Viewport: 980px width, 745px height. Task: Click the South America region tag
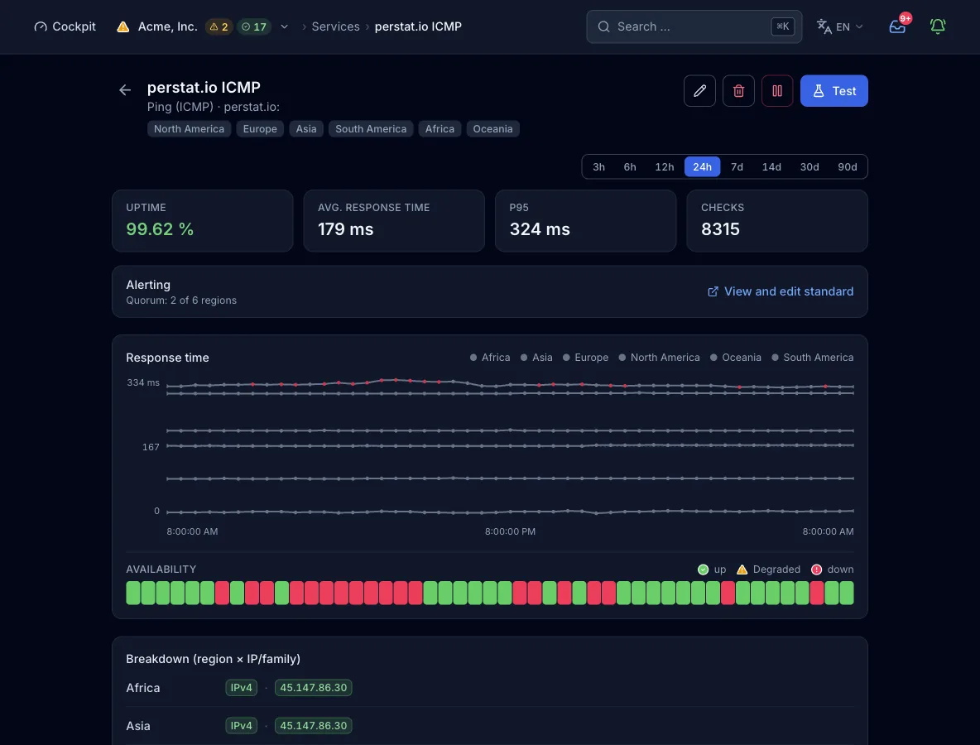(x=371, y=129)
